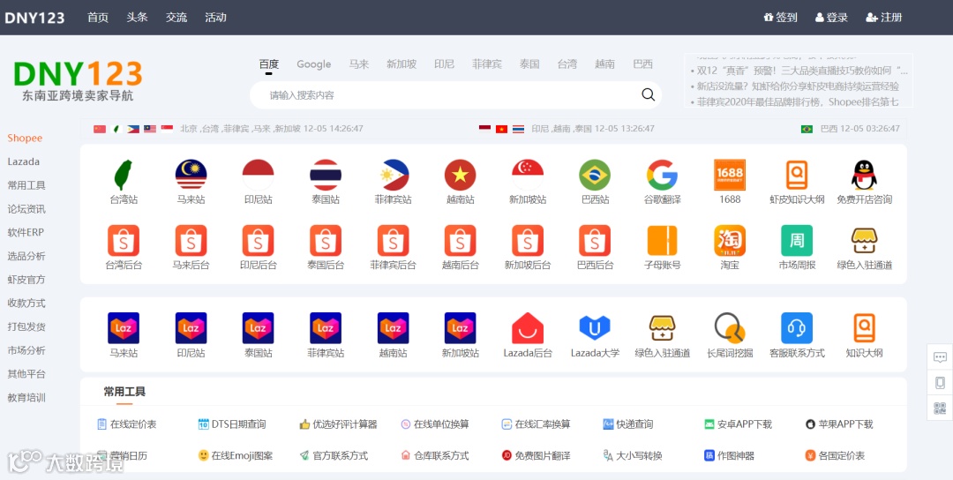953x480 pixels.
Task: Open the 菲律宾站 Philippines flag icon in Shopee row
Action: click(394, 175)
